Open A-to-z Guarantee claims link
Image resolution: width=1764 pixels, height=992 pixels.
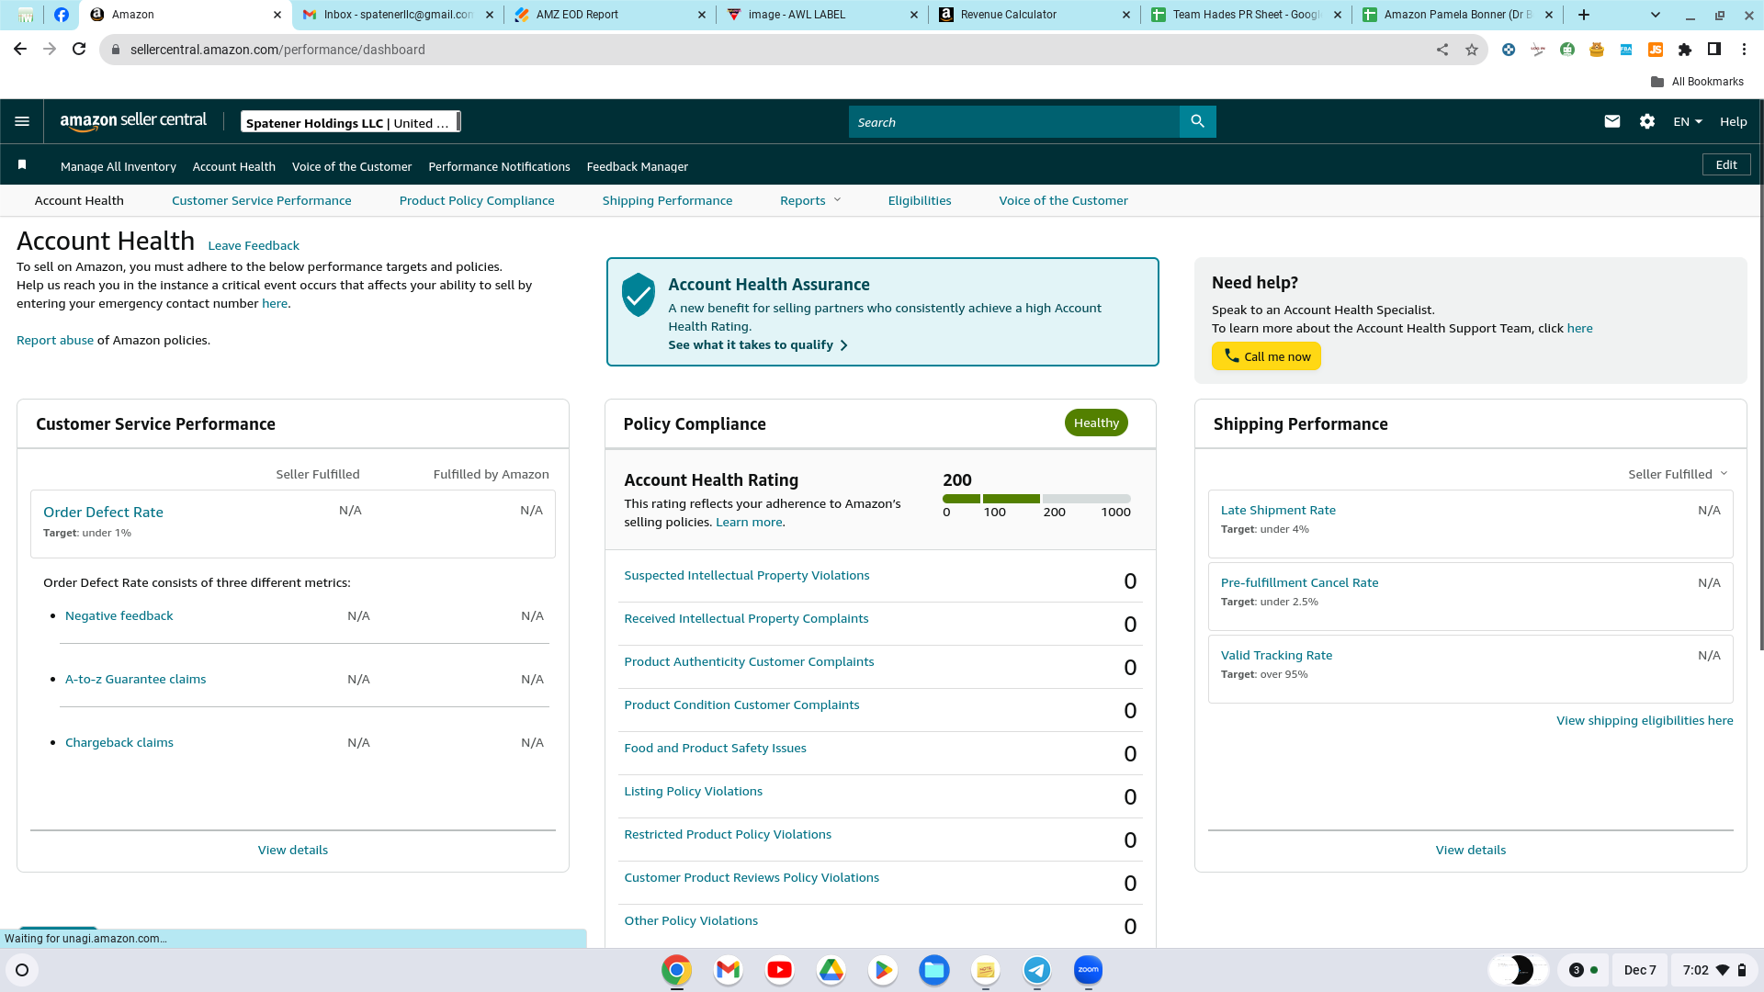click(x=136, y=679)
